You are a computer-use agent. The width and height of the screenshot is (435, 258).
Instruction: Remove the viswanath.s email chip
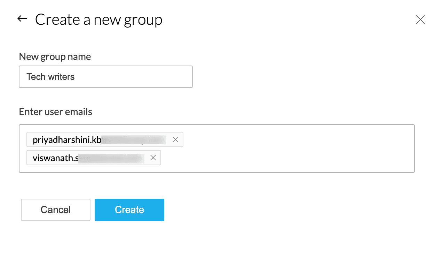(x=153, y=158)
